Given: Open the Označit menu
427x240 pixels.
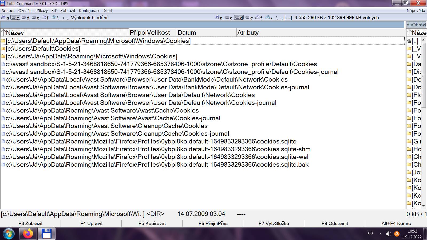Looking at the screenshot, I should (25, 11).
